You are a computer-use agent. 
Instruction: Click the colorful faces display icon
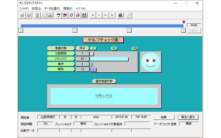(x=84, y=15)
